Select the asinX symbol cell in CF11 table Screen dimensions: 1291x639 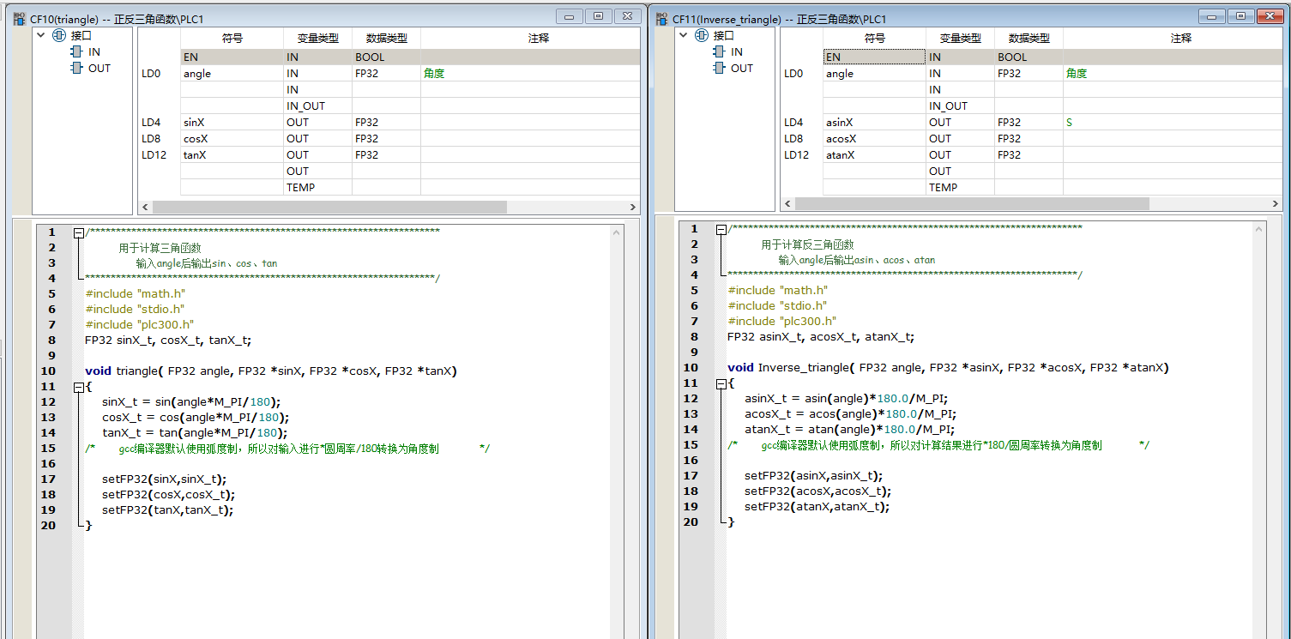point(874,123)
